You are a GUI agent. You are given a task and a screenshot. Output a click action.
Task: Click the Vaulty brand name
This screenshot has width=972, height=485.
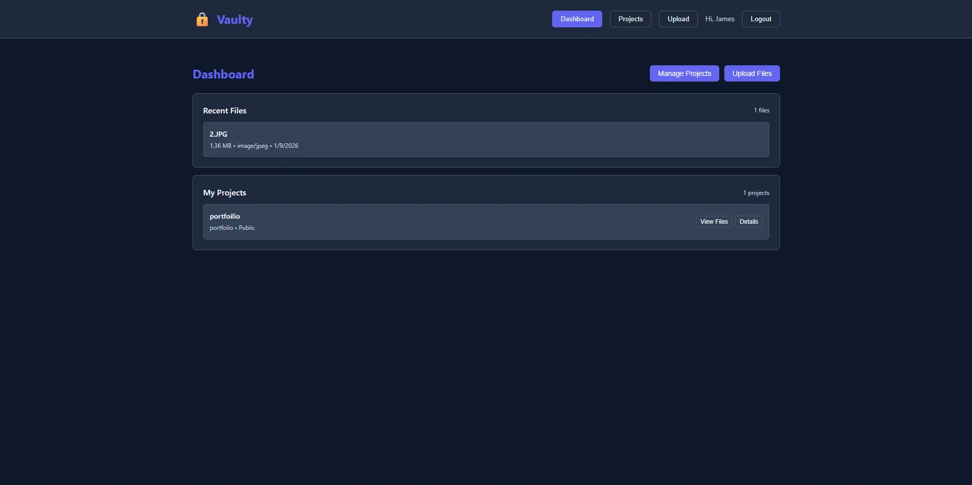[235, 20]
